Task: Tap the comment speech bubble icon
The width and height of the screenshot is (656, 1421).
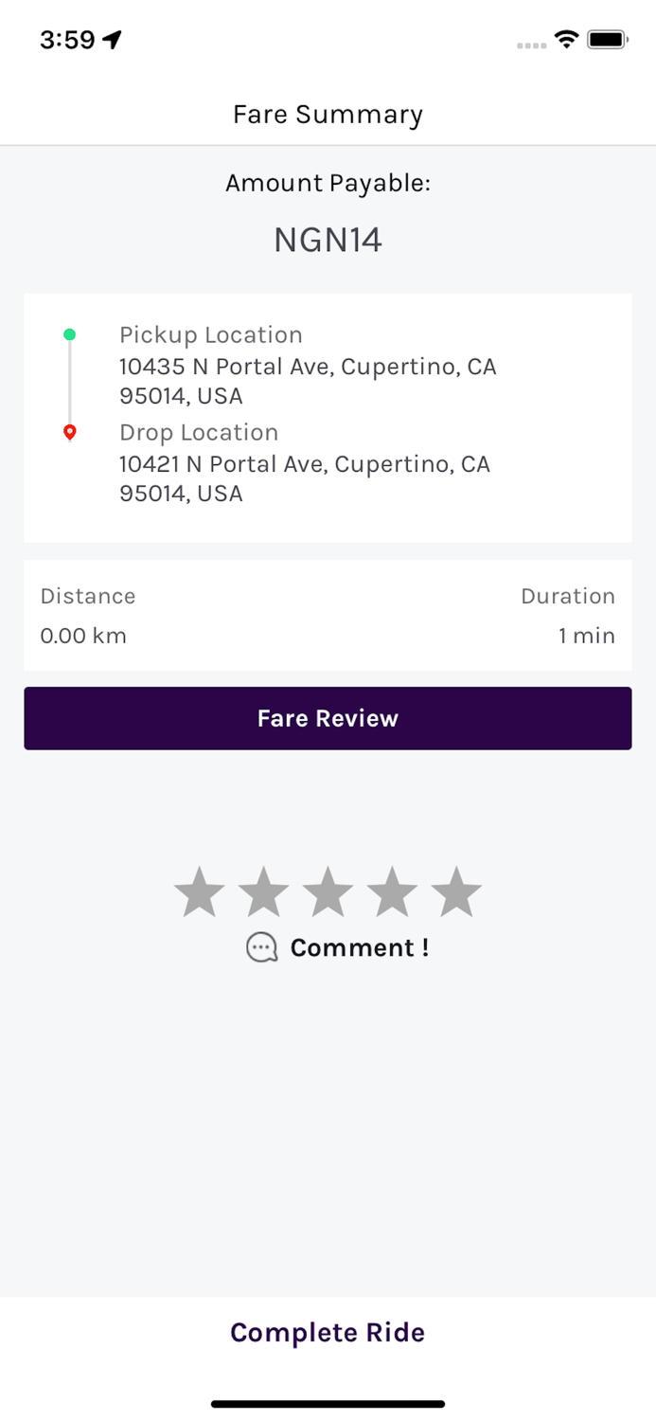Action: pyautogui.click(x=261, y=947)
